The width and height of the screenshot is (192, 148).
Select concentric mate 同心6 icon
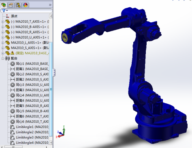(13, 122)
